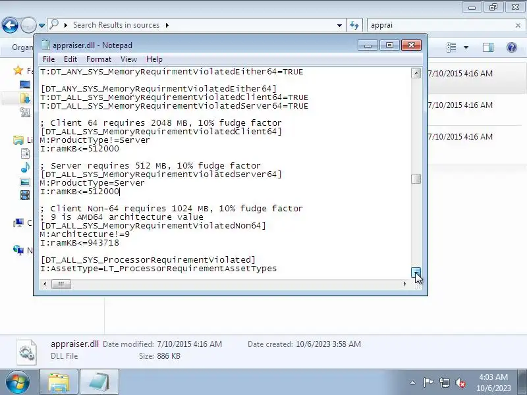Screen dimensions: 527x395
Task: Place cursor on line 'I:ramKB<=943718'
Action: coord(80,243)
